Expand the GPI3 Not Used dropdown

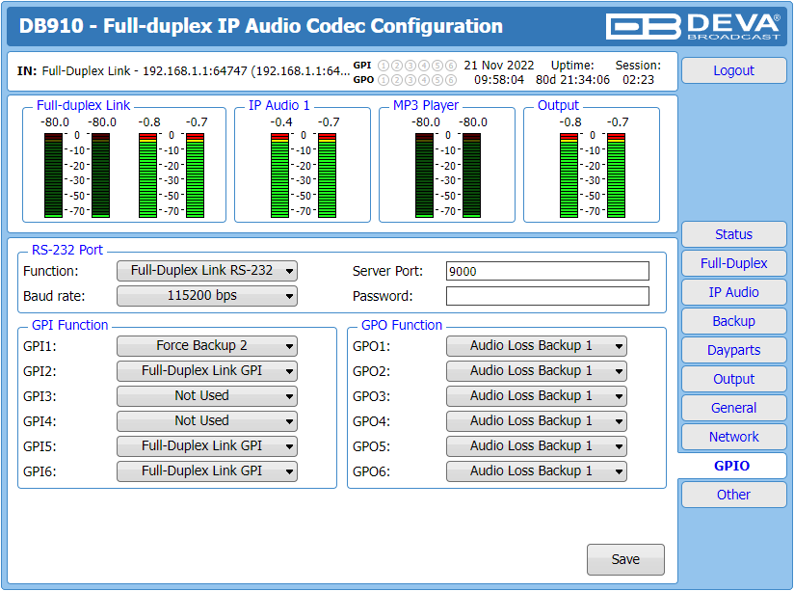206,396
